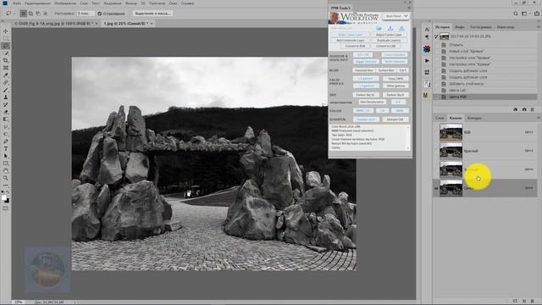Click foreground color swatch in toolbar
This screenshot has width=542, height=305.
[3, 198]
